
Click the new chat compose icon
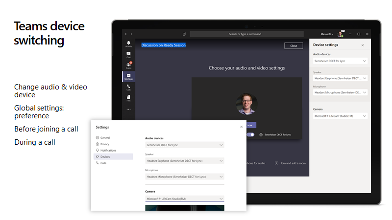[x=184, y=34]
